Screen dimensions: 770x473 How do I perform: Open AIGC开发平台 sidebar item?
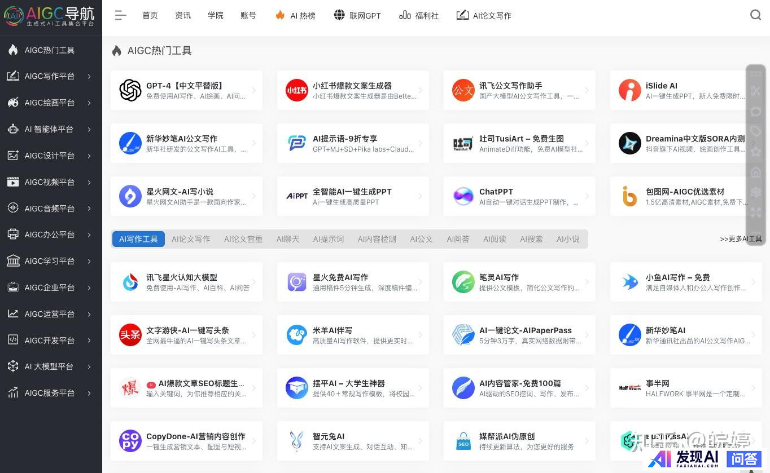click(x=51, y=341)
